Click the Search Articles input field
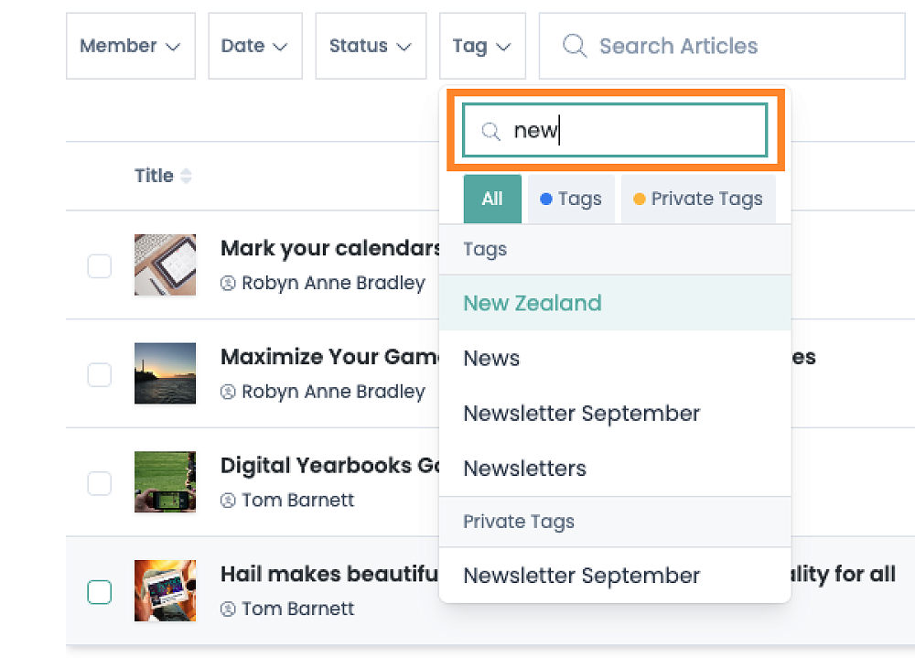Screen dimensions: 915x658 coord(732,46)
